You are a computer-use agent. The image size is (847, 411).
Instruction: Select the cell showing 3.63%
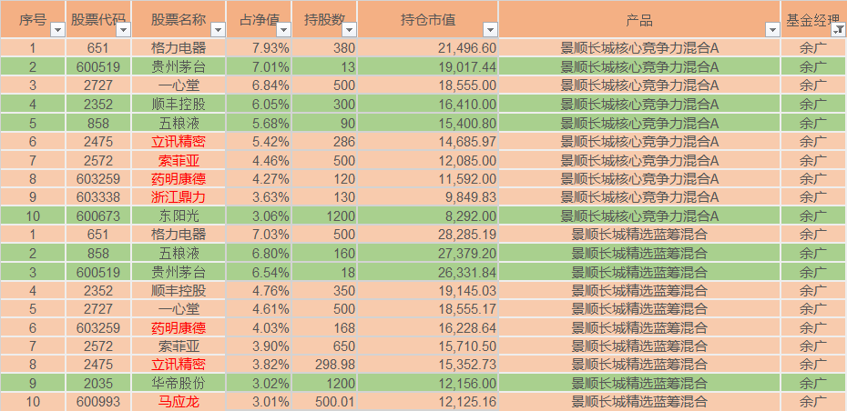pyautogui.click(x=259, y=197)
